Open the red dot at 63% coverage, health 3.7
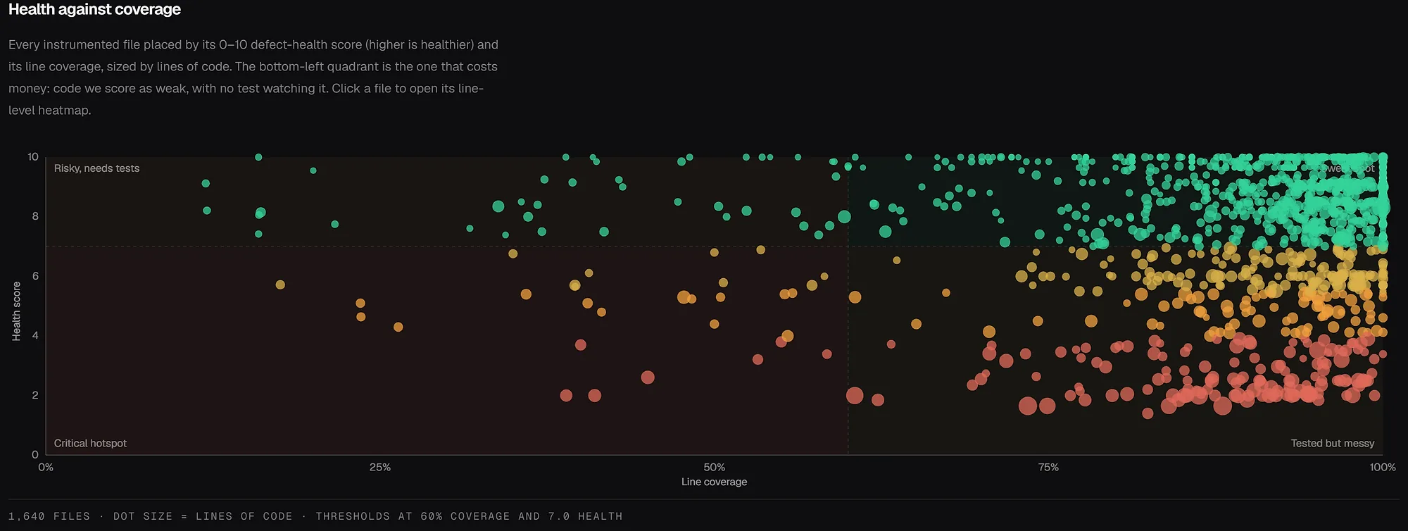Screen dimensions: 1408x531 click(891, 344)
